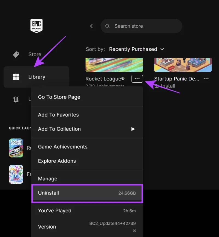This screenshot has width=219, height=237.
Task: Click the You've Played row
Action: coord(87,211)
